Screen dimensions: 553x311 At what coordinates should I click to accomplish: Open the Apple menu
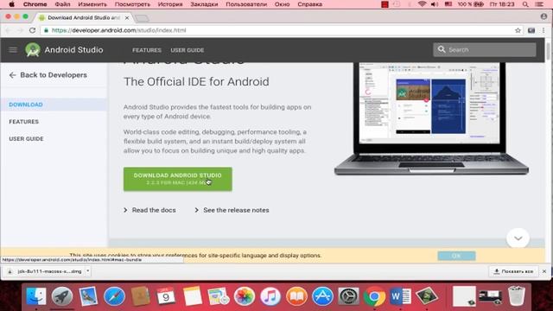pyautogui.click(x=11, y=4)
